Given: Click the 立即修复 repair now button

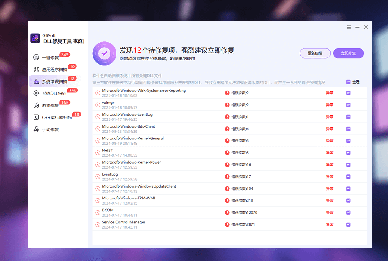Looking at the screenshot, I should (348, 53).
